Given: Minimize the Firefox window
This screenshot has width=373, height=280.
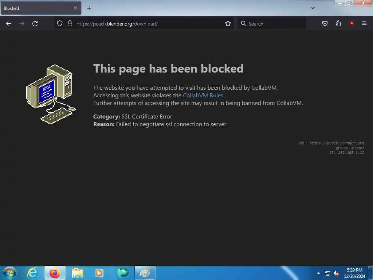Looking at the screenshot, I should click(340, 3).
